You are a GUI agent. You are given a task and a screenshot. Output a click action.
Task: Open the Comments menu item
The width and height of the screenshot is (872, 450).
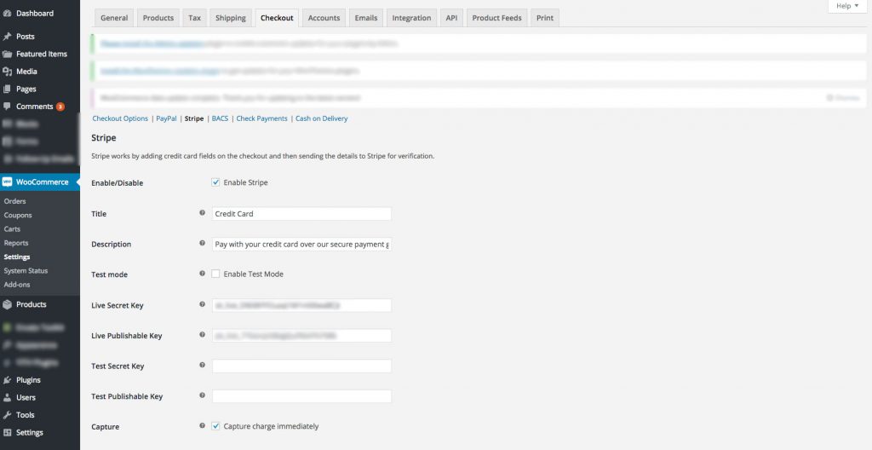(x=34, y=107)
